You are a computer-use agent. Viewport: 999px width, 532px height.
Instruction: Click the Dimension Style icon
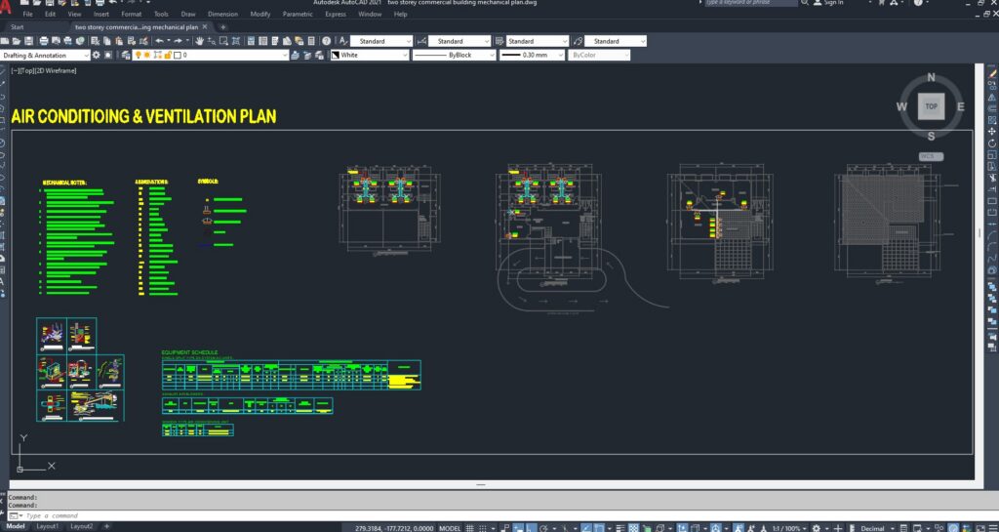pos(421,41)
